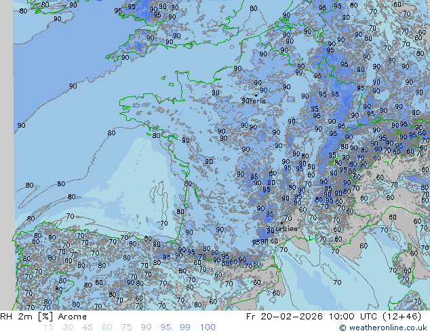This screenshot has height=333, width=430.
Task: Select the legend value 30
Action: coord(68,328)
